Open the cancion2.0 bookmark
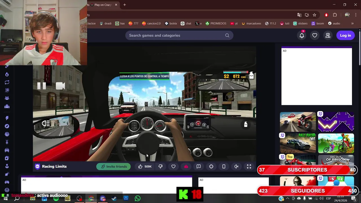The height and width of the screenshot is (203, 361). point(151,23)
